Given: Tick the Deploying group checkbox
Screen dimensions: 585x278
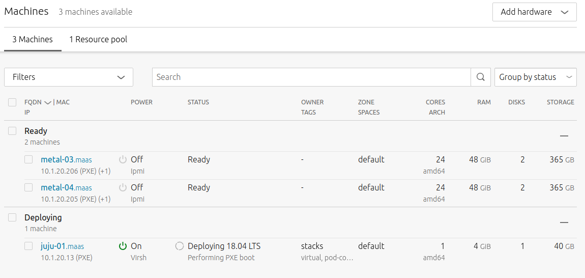Looking at the screenshot, I should (x=12, y=218).
